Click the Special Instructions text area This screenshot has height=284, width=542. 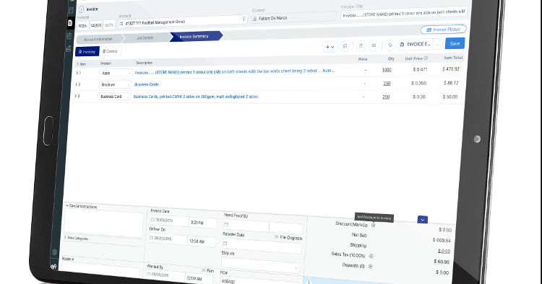coord(103,222)
